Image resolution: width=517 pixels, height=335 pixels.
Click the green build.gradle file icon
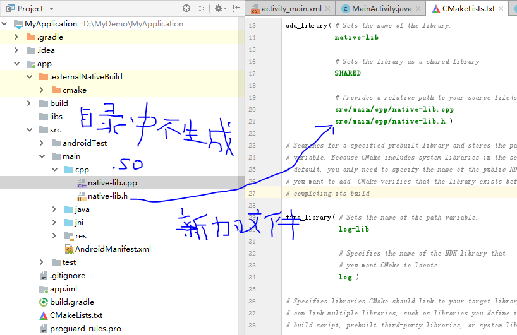pos(44,302)
